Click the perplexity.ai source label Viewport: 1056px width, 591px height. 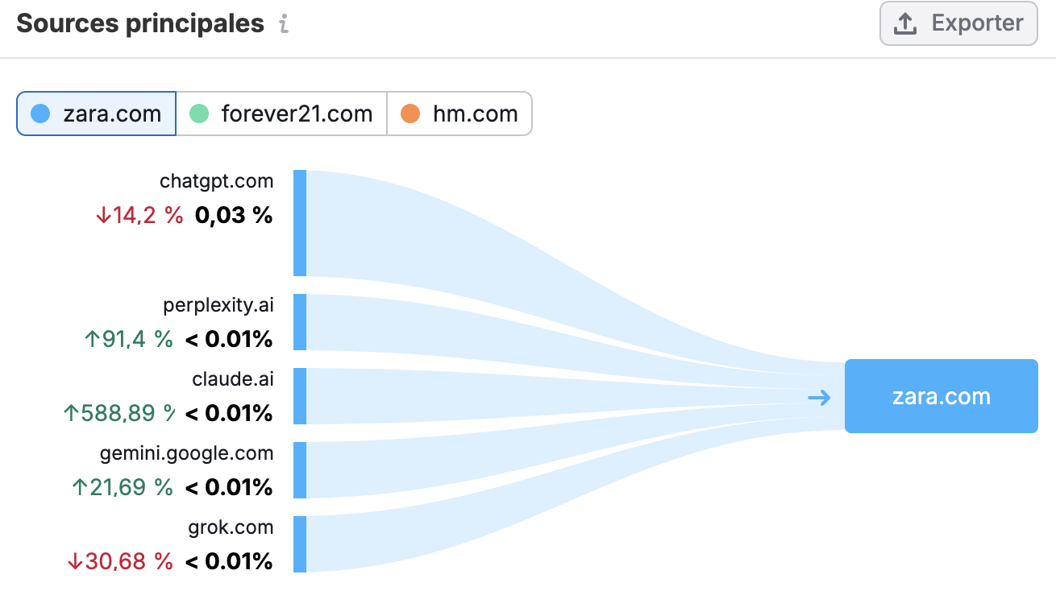[218, 305]
